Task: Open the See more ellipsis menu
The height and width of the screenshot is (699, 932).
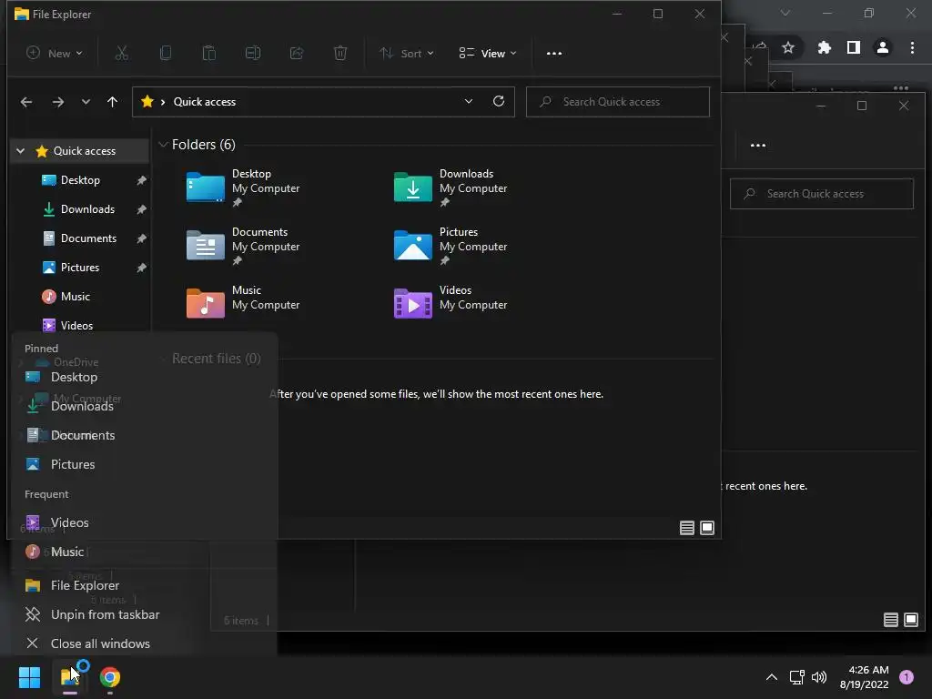Action: click(554, 54)
